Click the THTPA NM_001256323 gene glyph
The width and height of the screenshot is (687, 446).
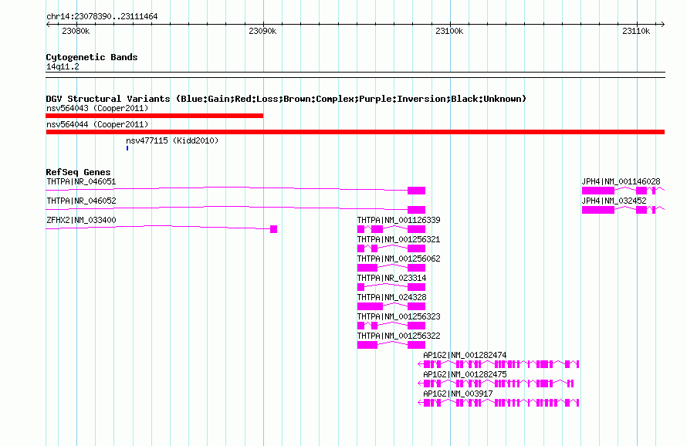point(391,326)
